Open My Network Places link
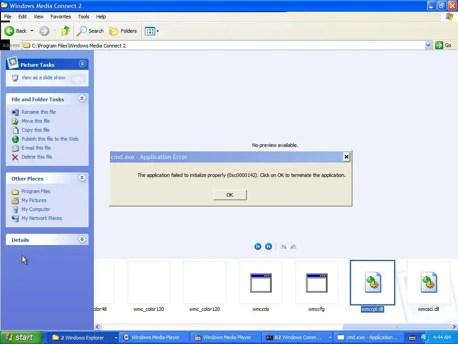Image resolution: width=458 pixels, height=344 pixels. click(x=42, y=218)
